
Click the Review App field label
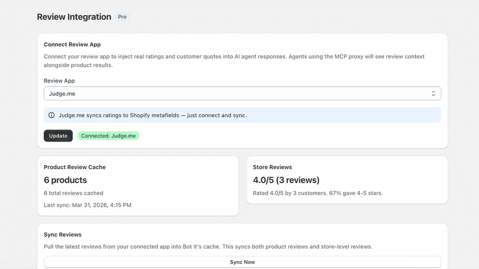tap(59, 81)
